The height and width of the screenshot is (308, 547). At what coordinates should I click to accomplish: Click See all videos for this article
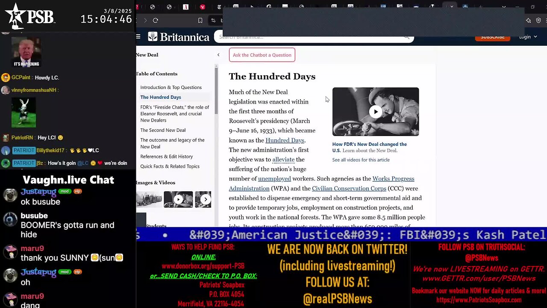tap(361, 160)
